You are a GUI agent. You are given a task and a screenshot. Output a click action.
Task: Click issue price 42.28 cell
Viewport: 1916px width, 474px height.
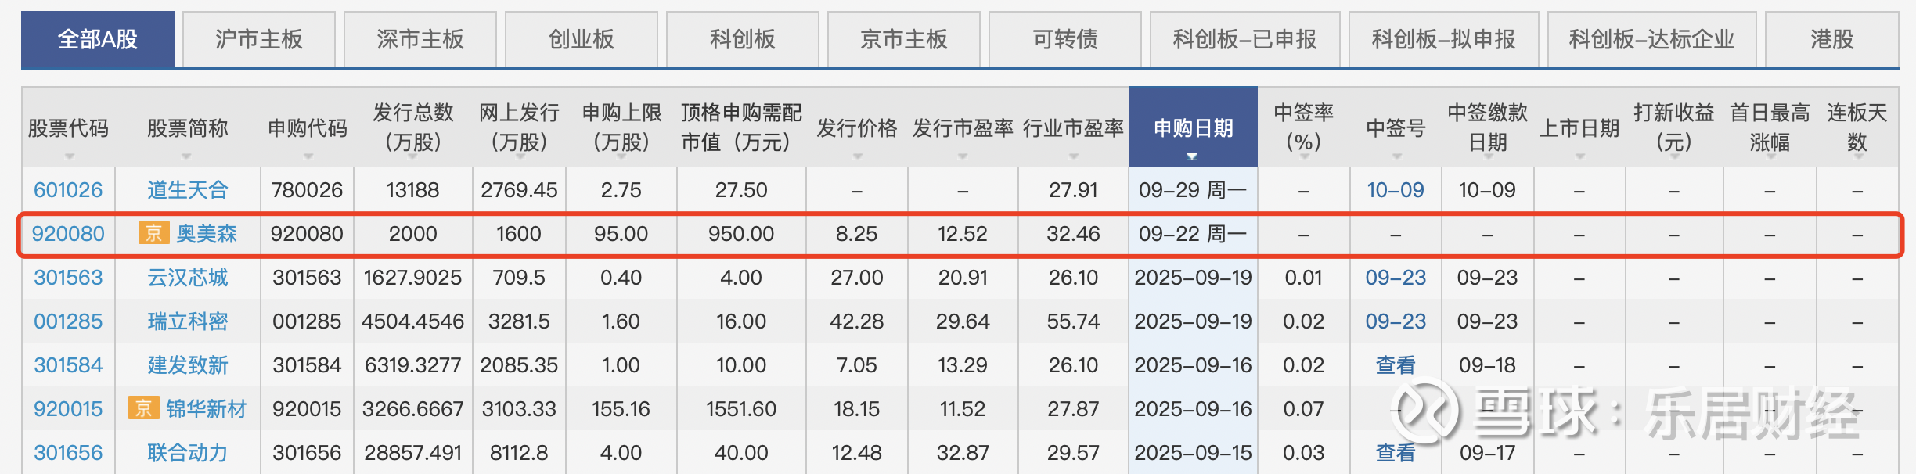[857, 321]
